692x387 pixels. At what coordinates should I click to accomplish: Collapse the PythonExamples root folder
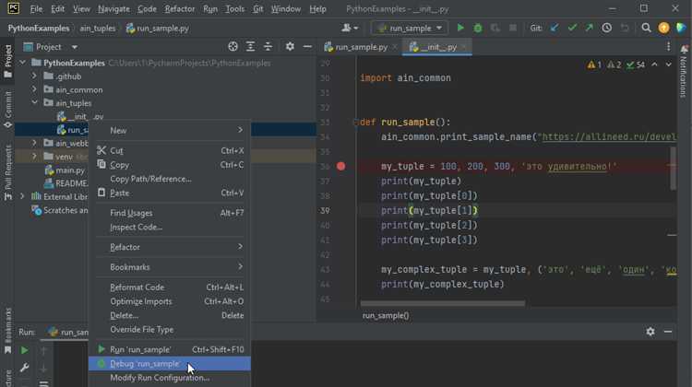click(x=22, y=63)
